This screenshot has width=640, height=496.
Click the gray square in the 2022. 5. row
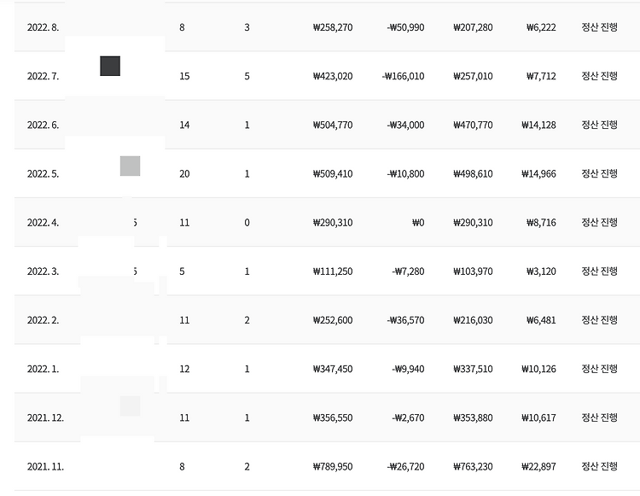pos(131,166)
